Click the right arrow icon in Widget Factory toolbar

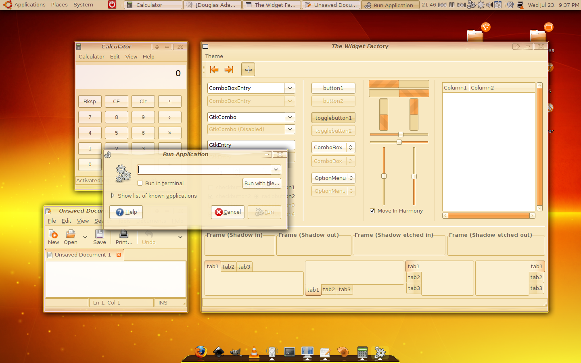click(x=229, y=69)
